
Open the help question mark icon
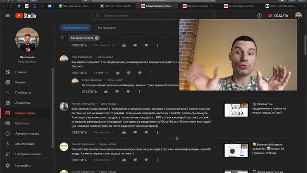(x=259, y=15)
